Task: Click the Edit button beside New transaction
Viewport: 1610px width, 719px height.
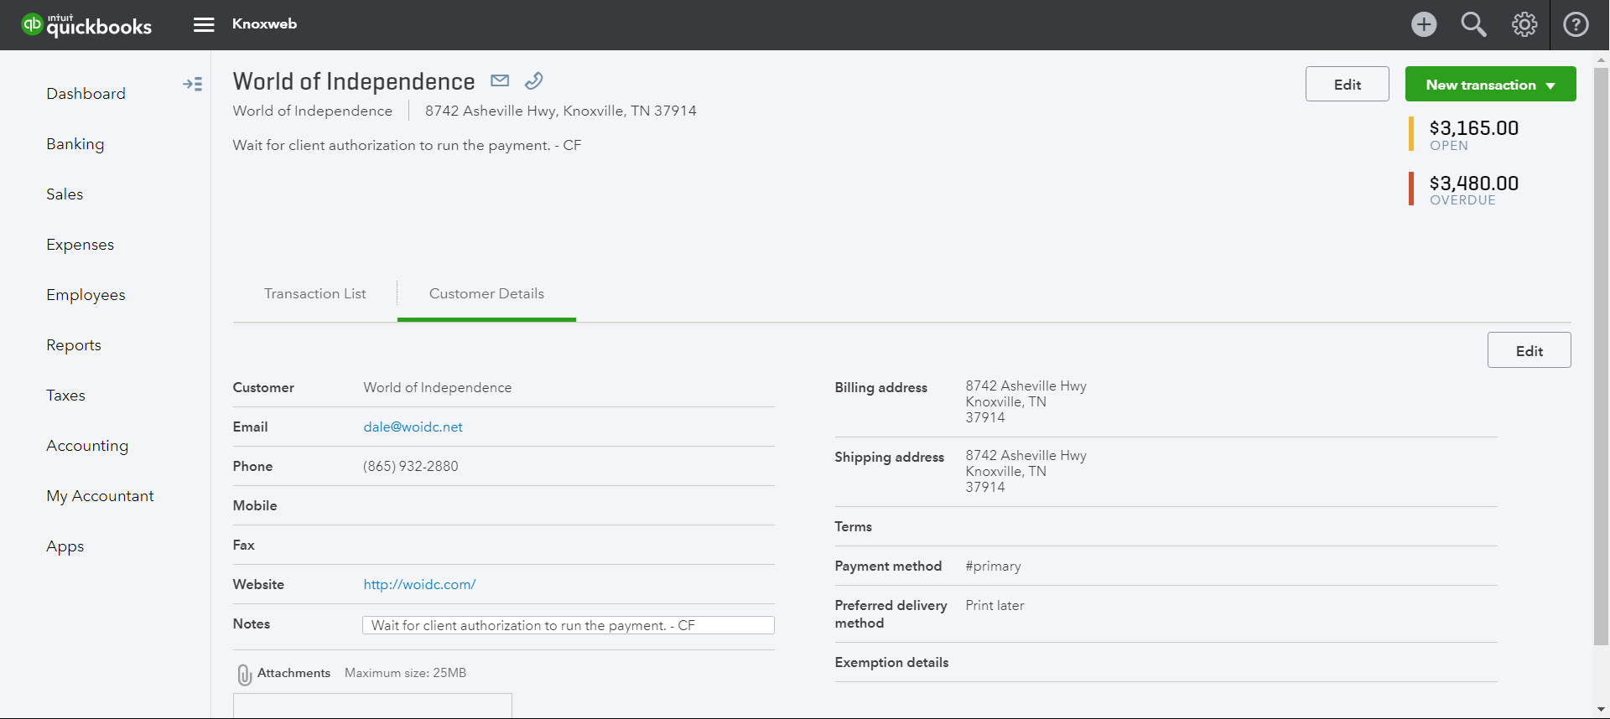Action: [x=1347, y=85]
